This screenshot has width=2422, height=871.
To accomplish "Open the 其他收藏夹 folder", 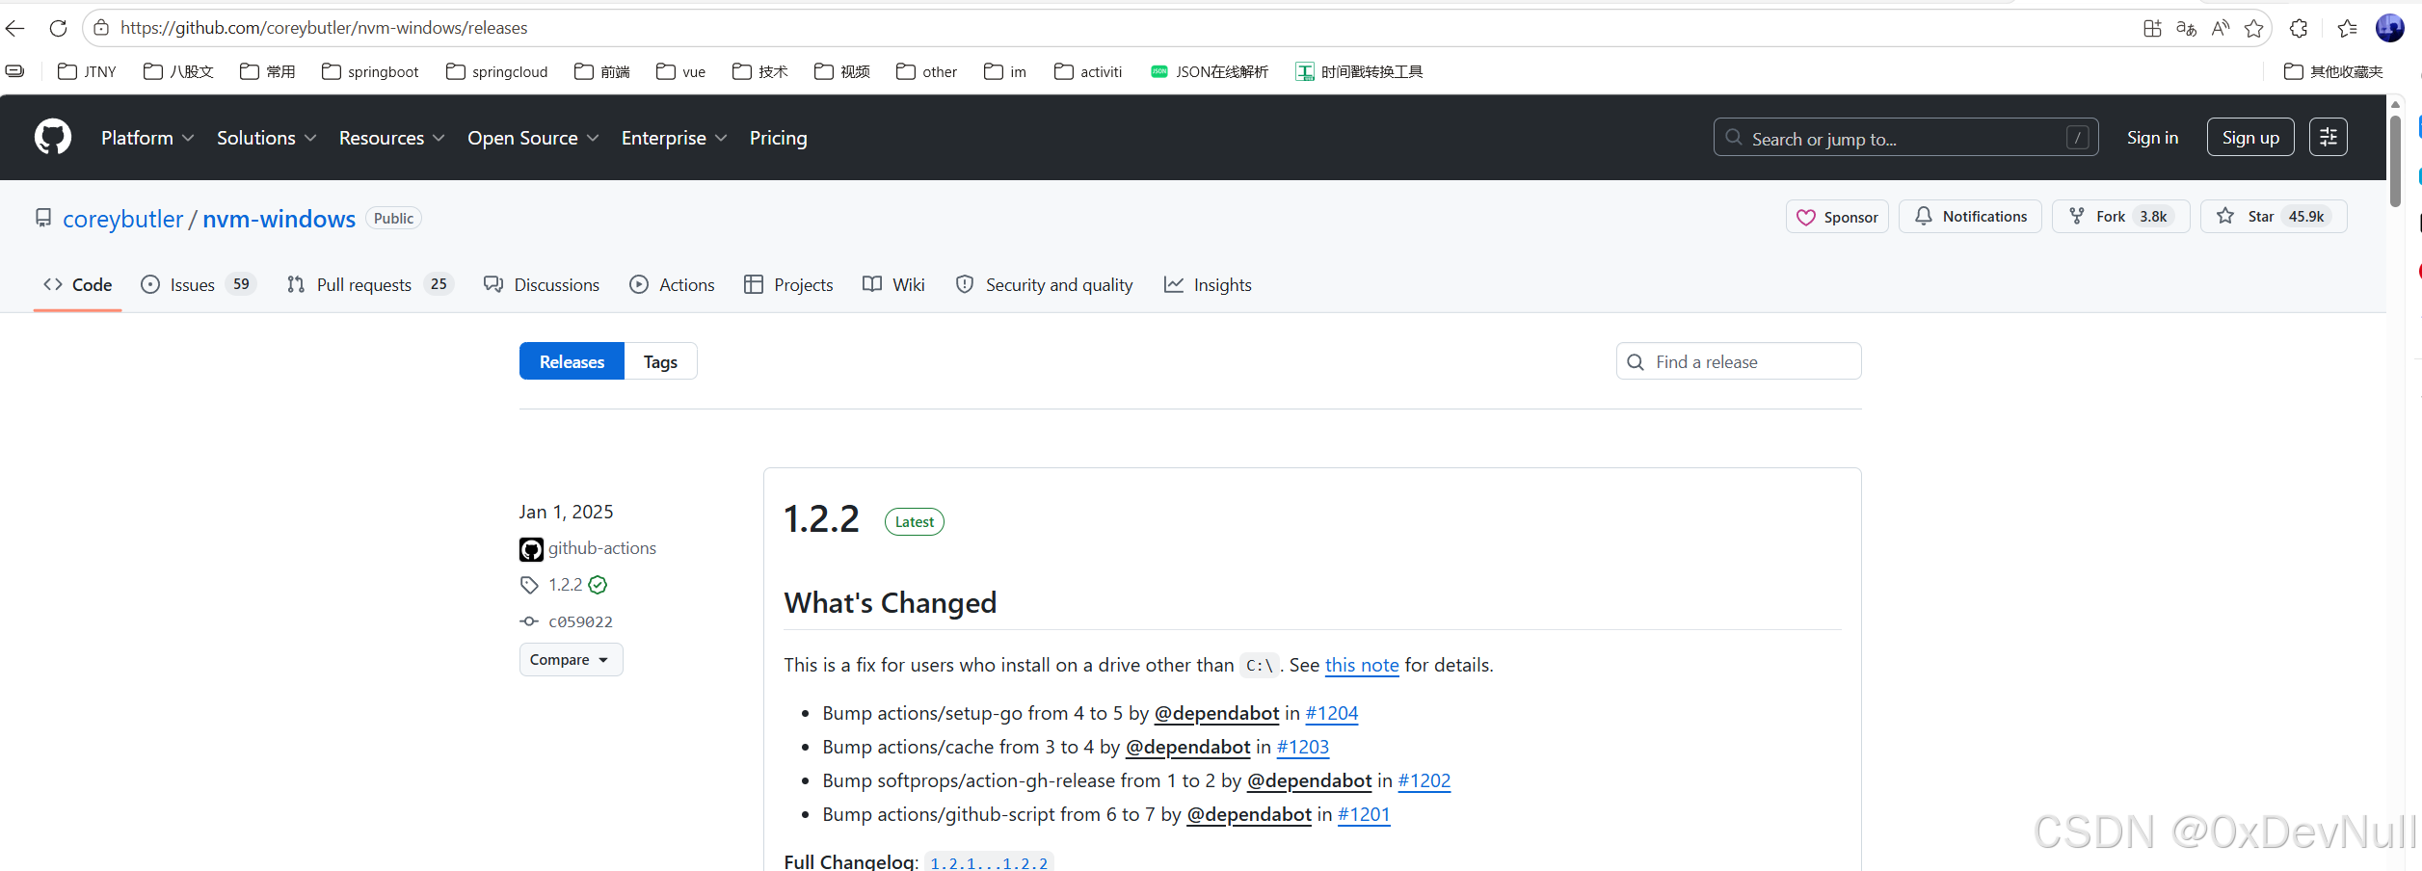I will pyautogui.click(x=2333, y=71).
